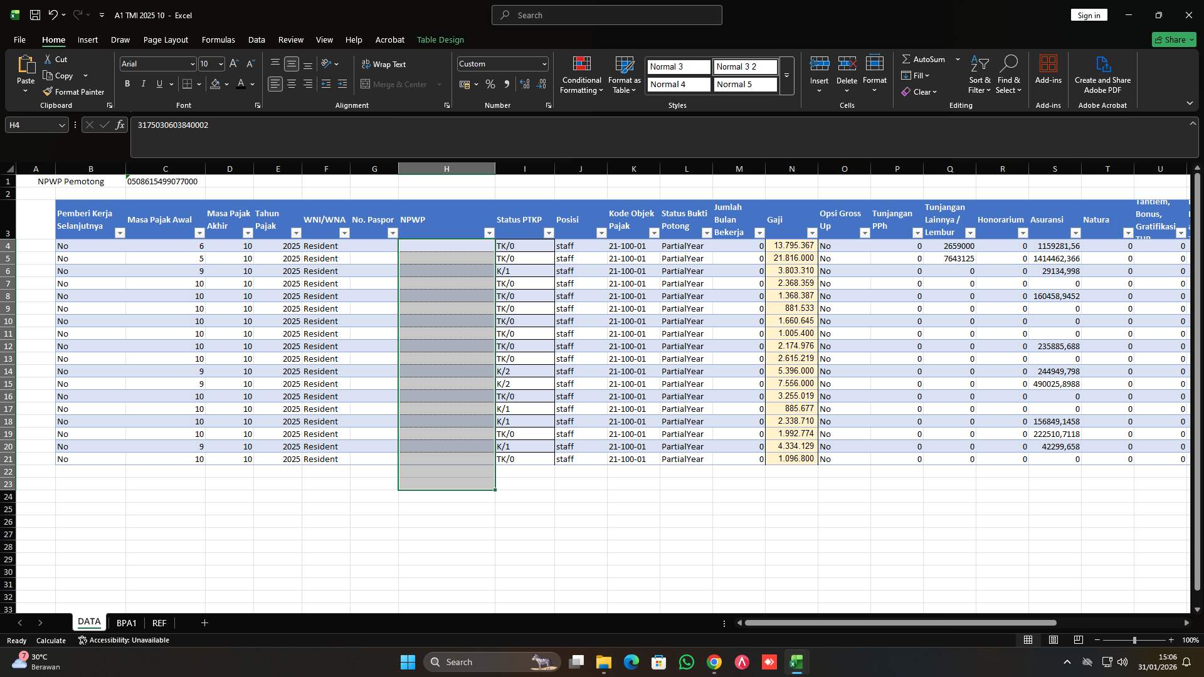
Task: Apply Percent number style
Action: 490,84
